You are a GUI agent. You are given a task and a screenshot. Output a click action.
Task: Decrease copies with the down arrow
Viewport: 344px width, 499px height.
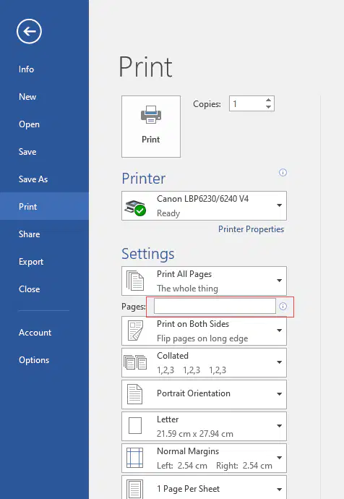tap(269, 107)
